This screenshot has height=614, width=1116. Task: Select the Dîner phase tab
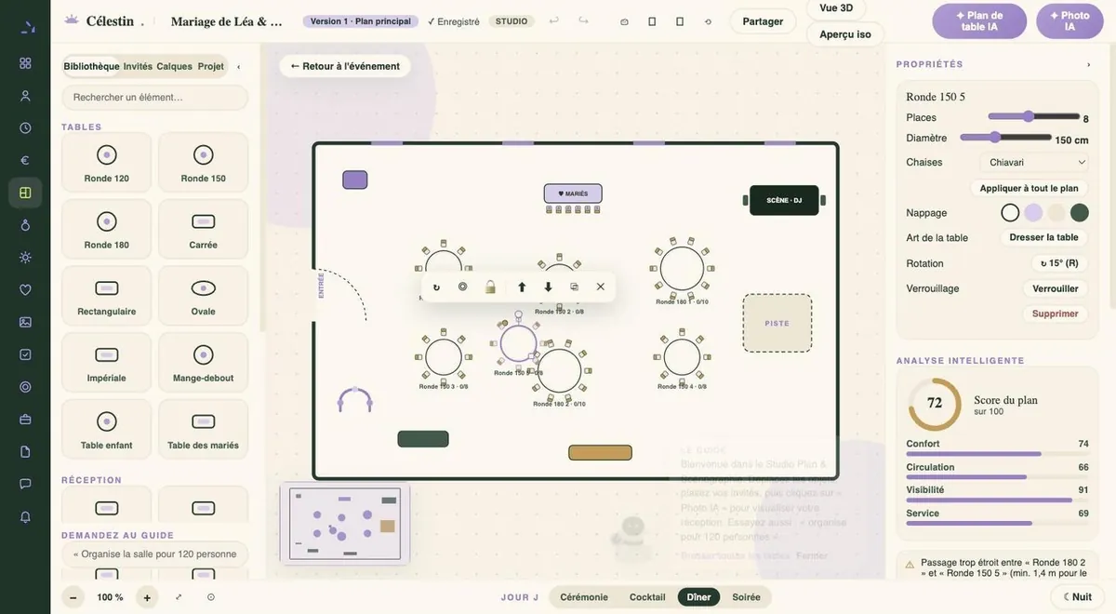click(x=698, y=597)
